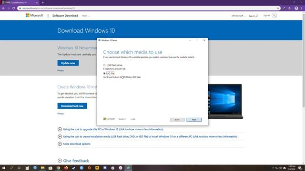Click the Microsoft logo in the page header
This screenshot has height=171, width=305.
[x=34, y=15]
